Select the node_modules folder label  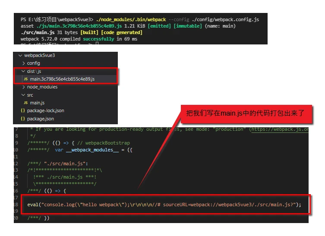tap(42, 87)
